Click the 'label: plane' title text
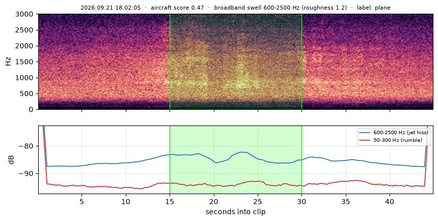The width and height of the screenshot is (438, 221). click(374, 8)
